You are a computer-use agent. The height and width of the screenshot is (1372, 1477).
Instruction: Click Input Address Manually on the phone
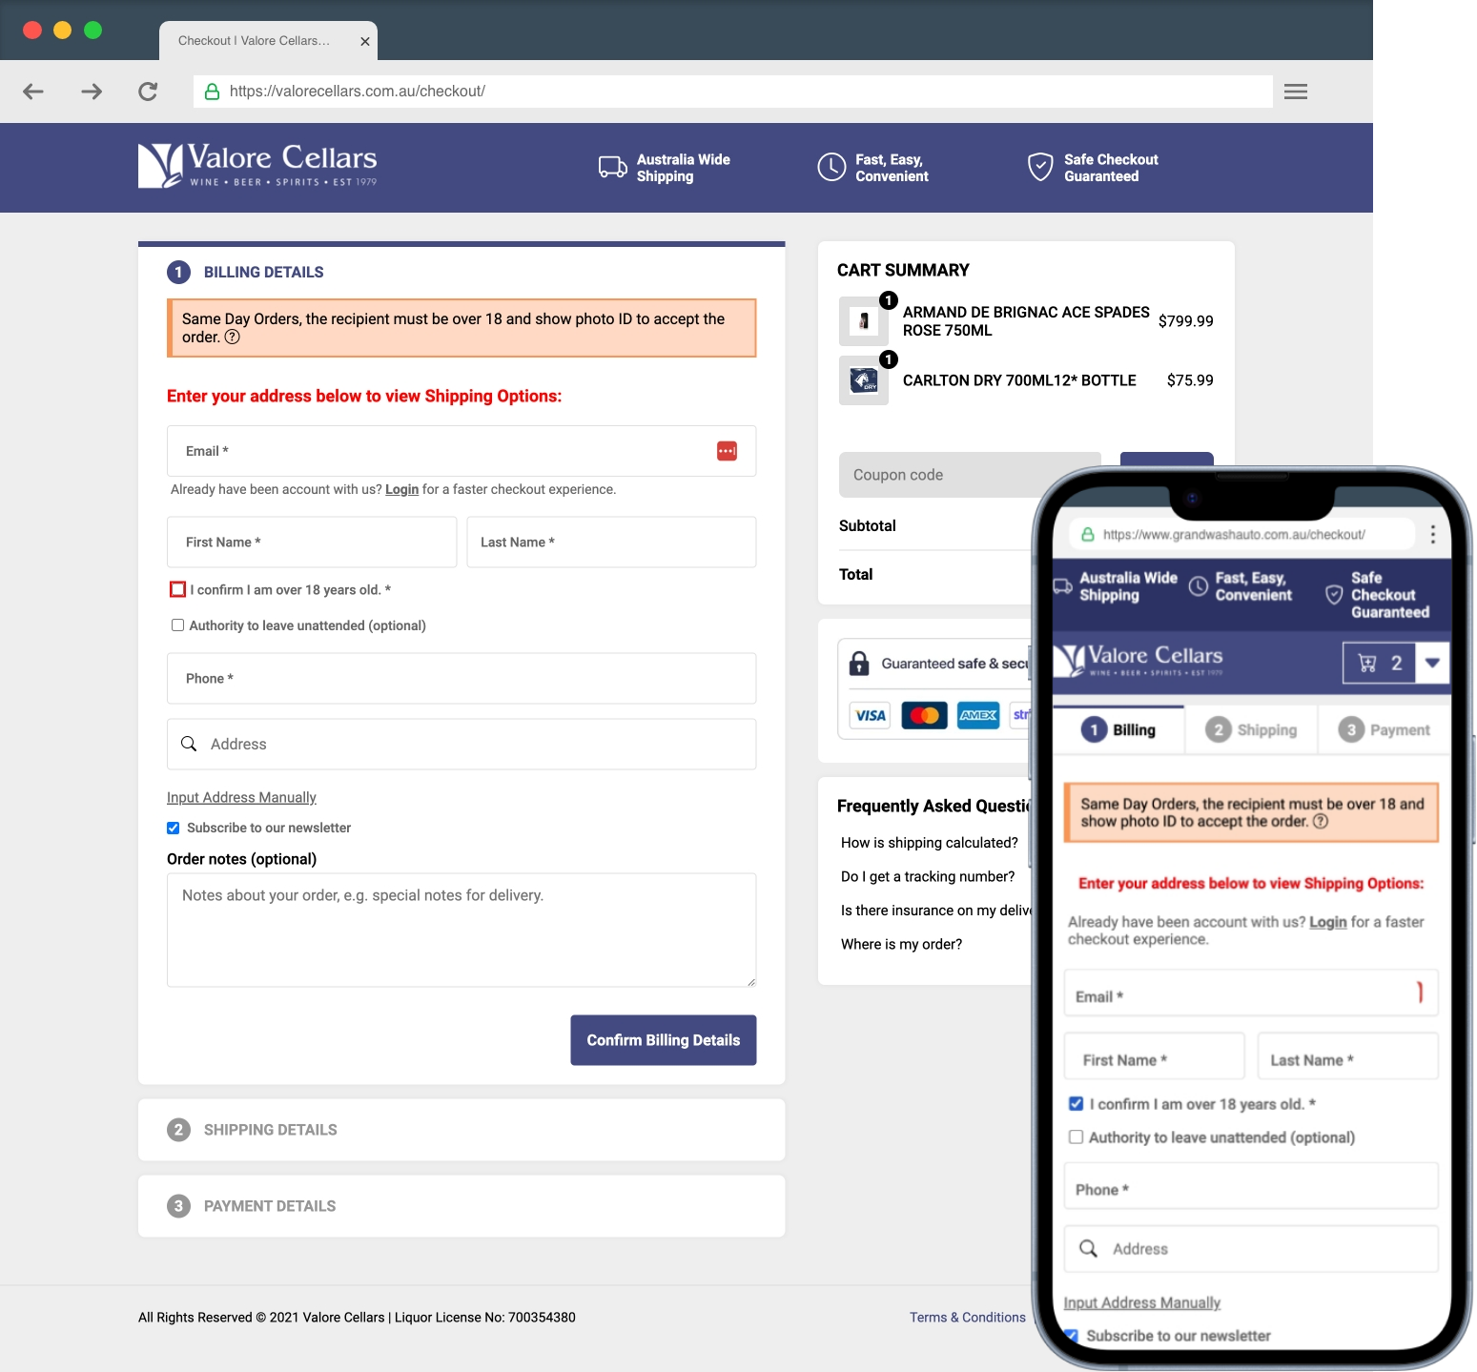[1142, 1302]
